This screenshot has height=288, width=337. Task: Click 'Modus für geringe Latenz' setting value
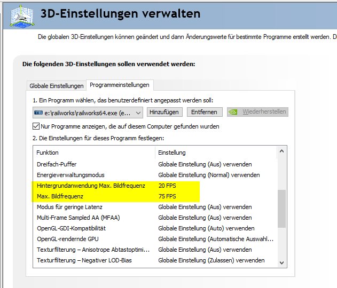coord(205,207)
